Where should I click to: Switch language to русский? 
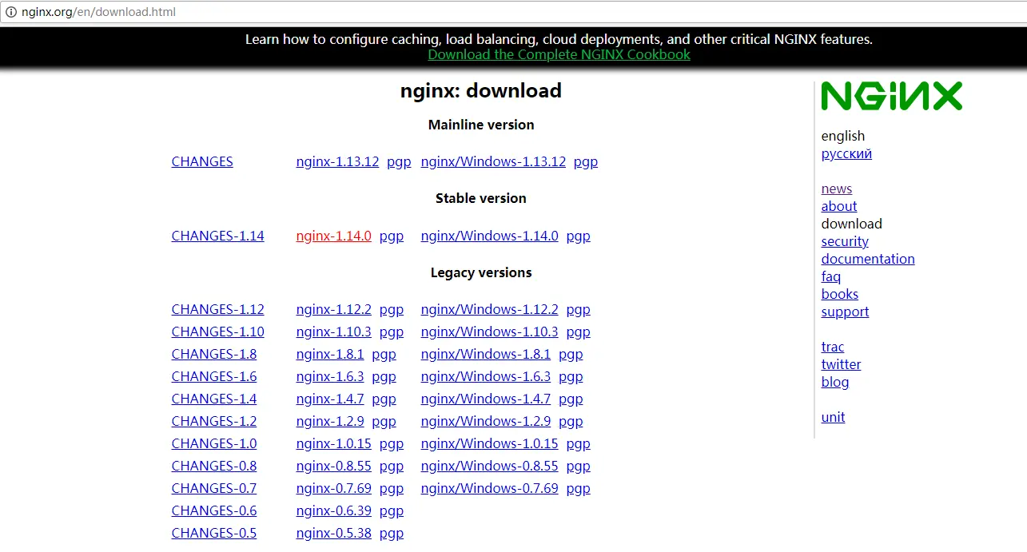[846, 153]
